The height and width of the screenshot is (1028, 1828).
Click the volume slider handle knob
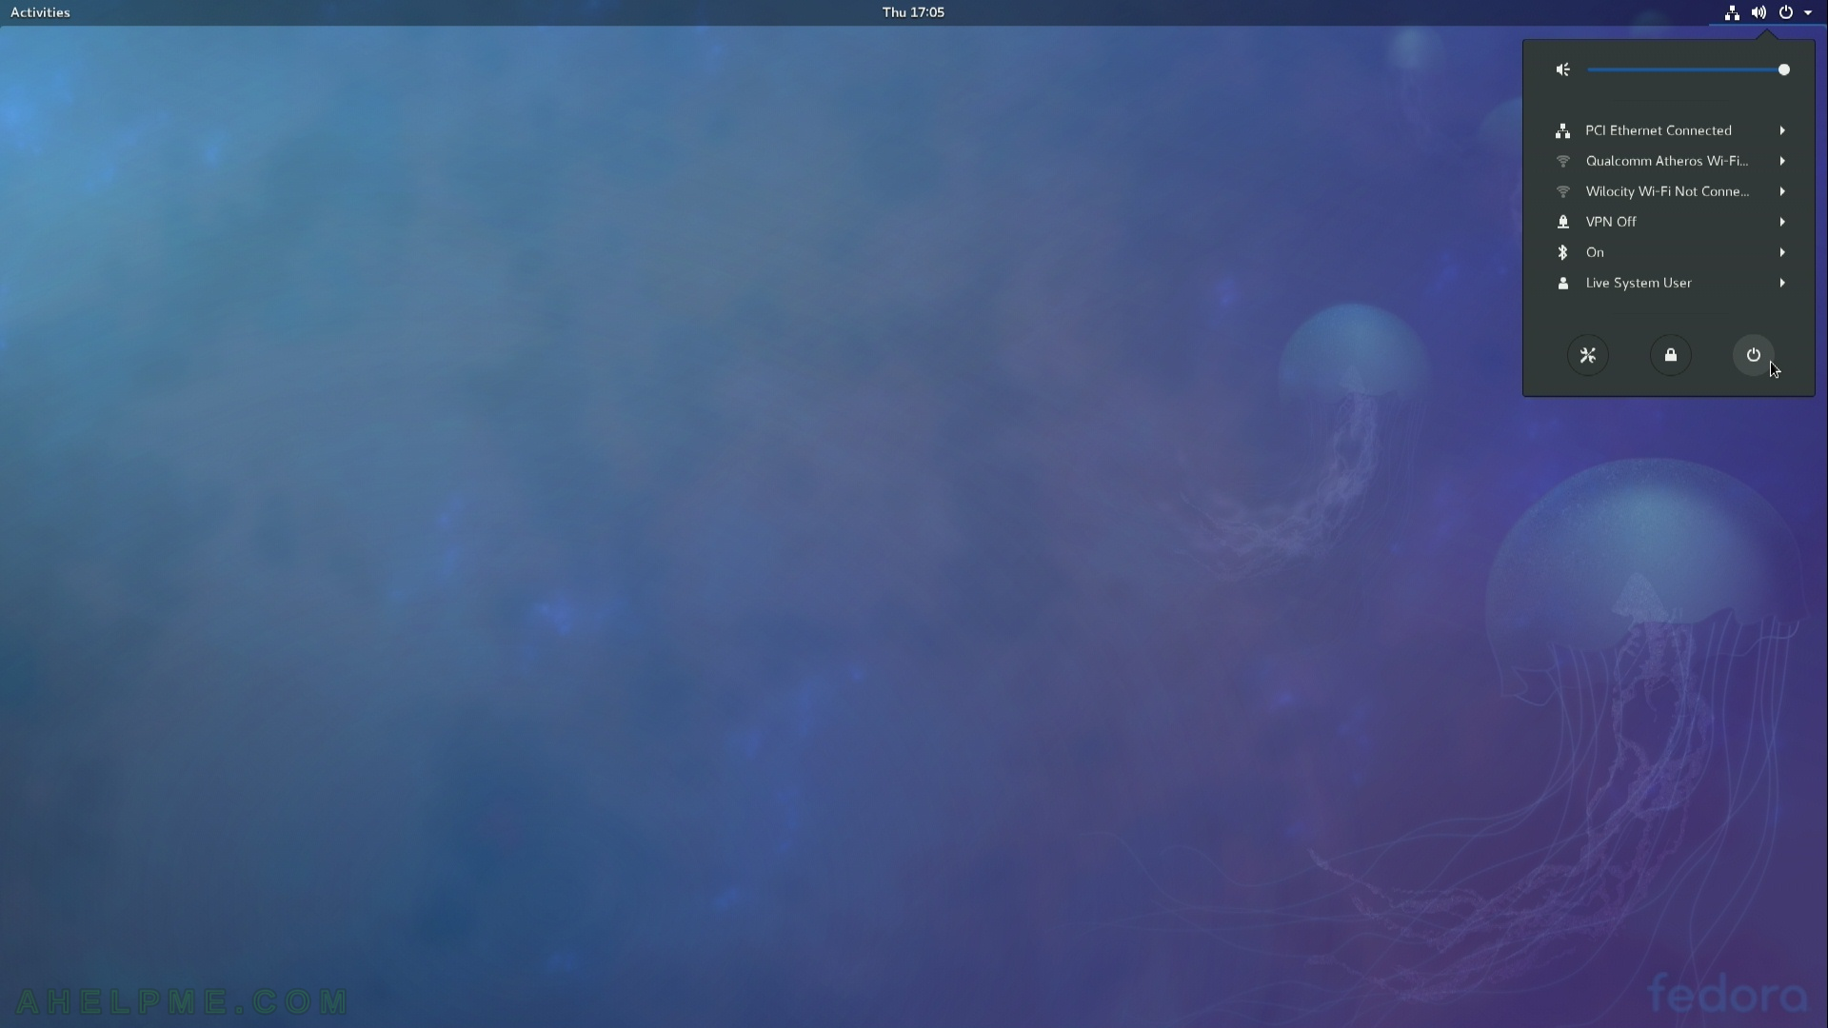tap(1783, 69)
